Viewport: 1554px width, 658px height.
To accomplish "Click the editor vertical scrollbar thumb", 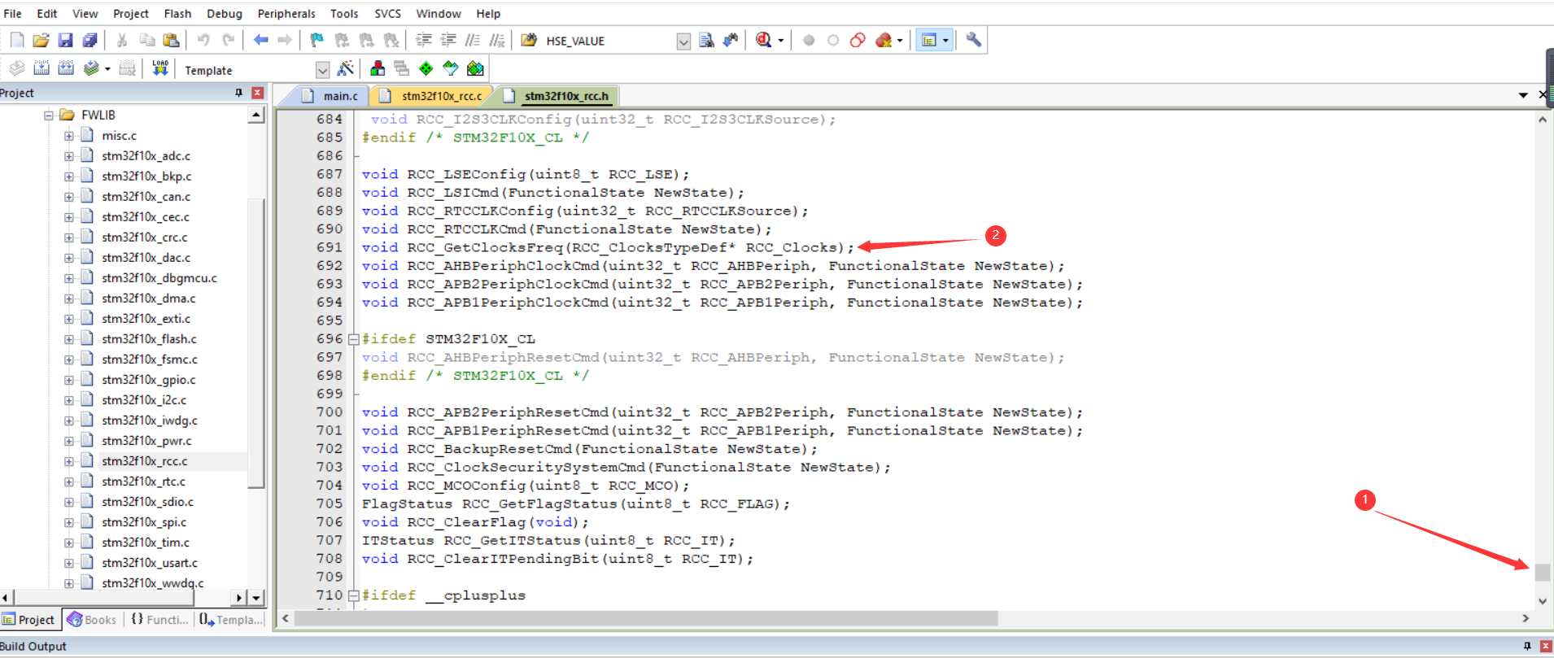I will [x=1542, y=573].
